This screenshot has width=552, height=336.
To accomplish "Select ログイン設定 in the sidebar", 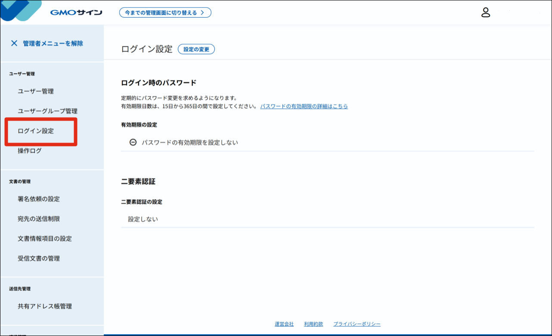I will tap(36, 131).
